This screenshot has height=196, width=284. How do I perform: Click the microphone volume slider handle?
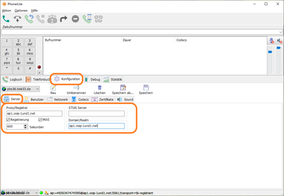[x=270, y=52]
